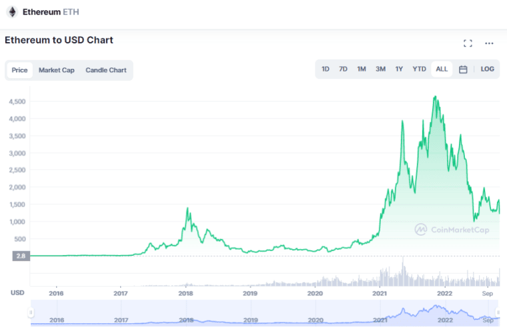Switch to the Market Cap tab
The width and height of the screenshot is (507, 330).
point(57,70)
